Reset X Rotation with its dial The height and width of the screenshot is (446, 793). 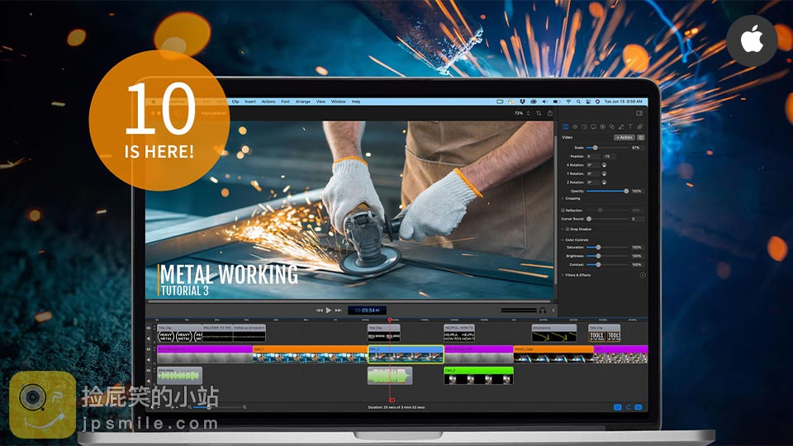(x=604, y=165)
